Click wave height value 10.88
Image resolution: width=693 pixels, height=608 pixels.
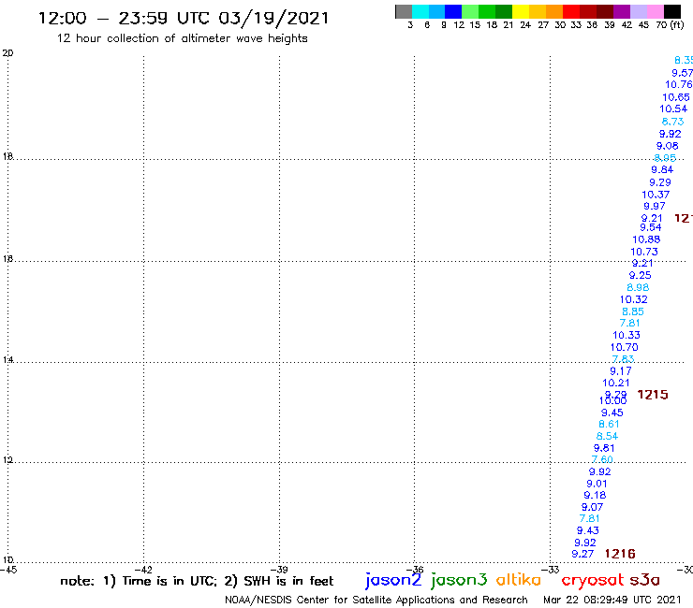click(646, 239)
